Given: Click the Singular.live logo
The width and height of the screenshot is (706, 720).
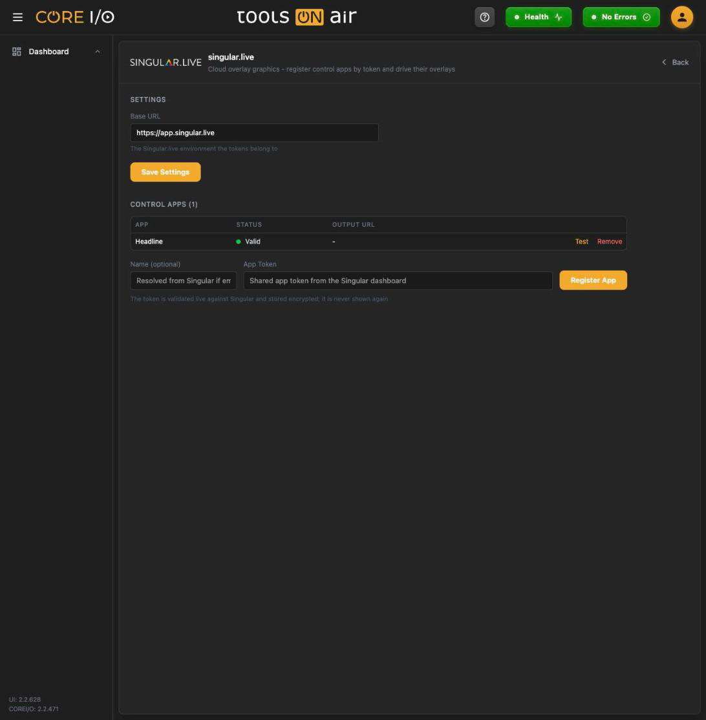Looking at the screenshot, I should click(166, 63).
